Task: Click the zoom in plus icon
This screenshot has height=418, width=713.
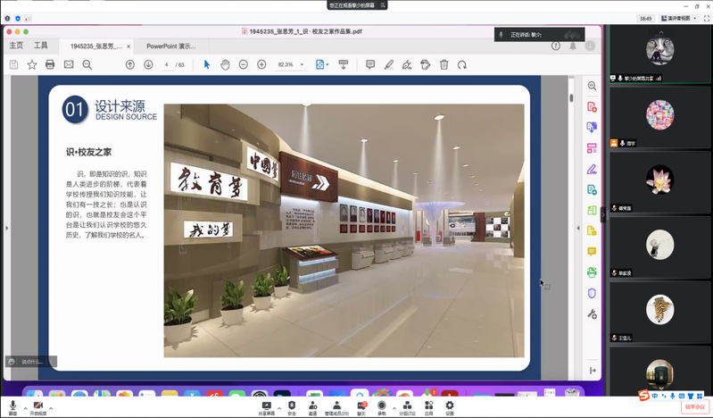Action: (x=261, y=64)
